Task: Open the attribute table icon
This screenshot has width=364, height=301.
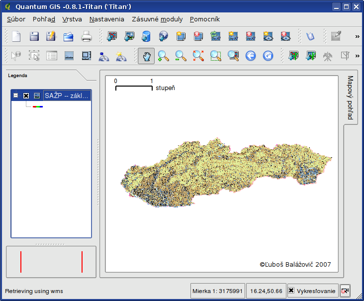Action: tap(52, 56)
